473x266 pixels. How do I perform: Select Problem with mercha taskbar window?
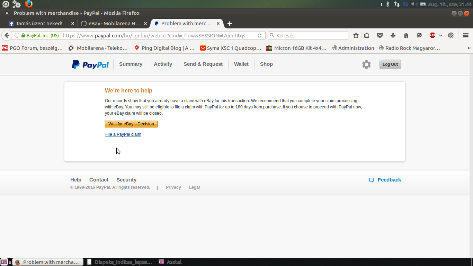[48, 262]
